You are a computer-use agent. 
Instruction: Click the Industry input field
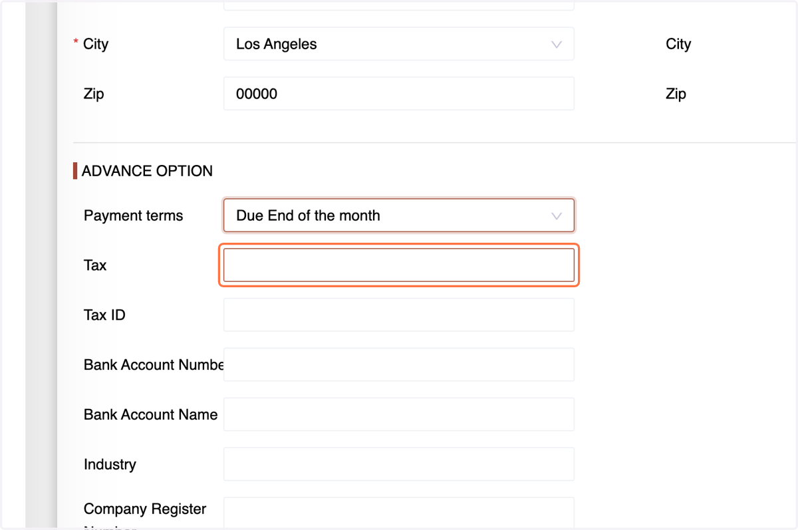tap(399, 464)
